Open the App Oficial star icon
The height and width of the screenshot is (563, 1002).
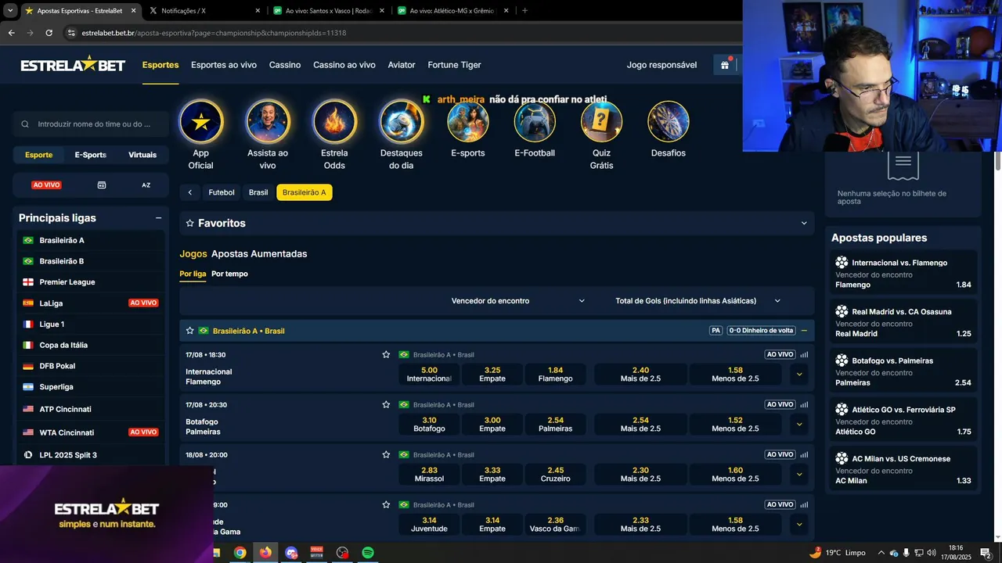click(x=201, y=122)
